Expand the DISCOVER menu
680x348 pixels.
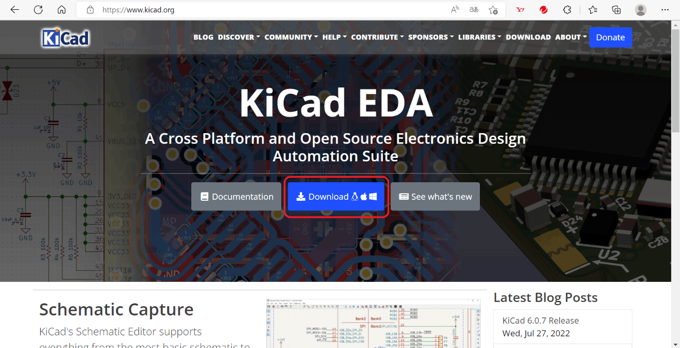coord(239,37)
